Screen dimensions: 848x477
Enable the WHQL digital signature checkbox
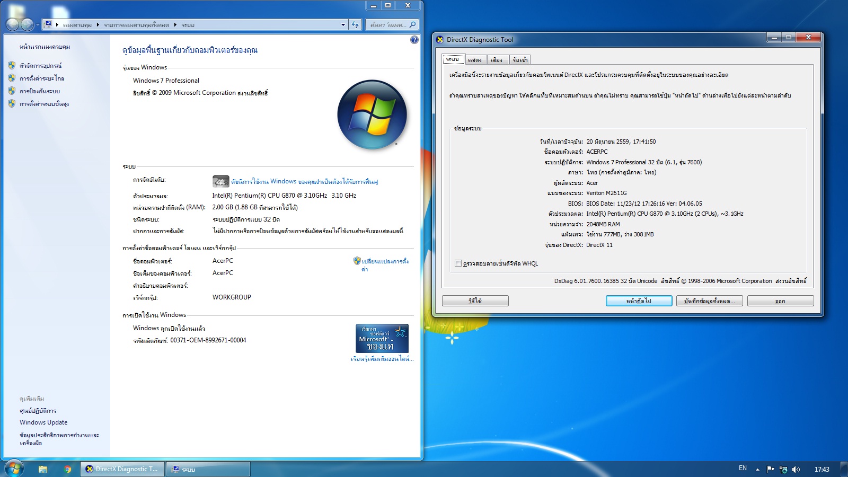458,263
